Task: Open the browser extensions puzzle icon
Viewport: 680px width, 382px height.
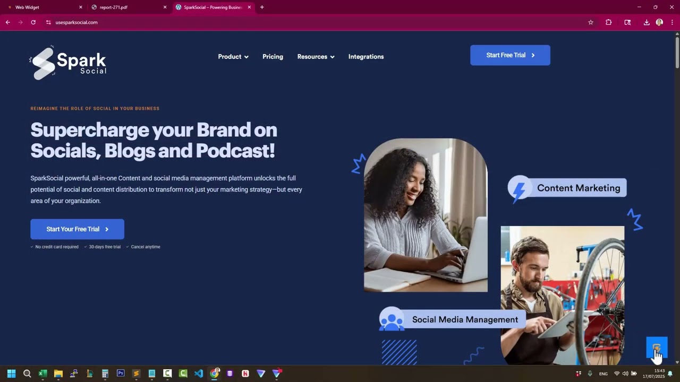Action: [x=608, y=22]
